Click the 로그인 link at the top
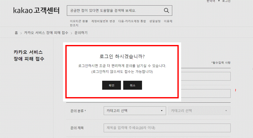This screenshot has width=253, height=138. tap(226, 1)
